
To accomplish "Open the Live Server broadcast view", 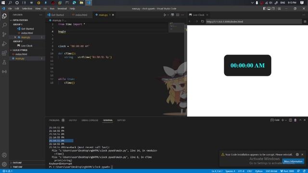I will (x=4, y=72).
